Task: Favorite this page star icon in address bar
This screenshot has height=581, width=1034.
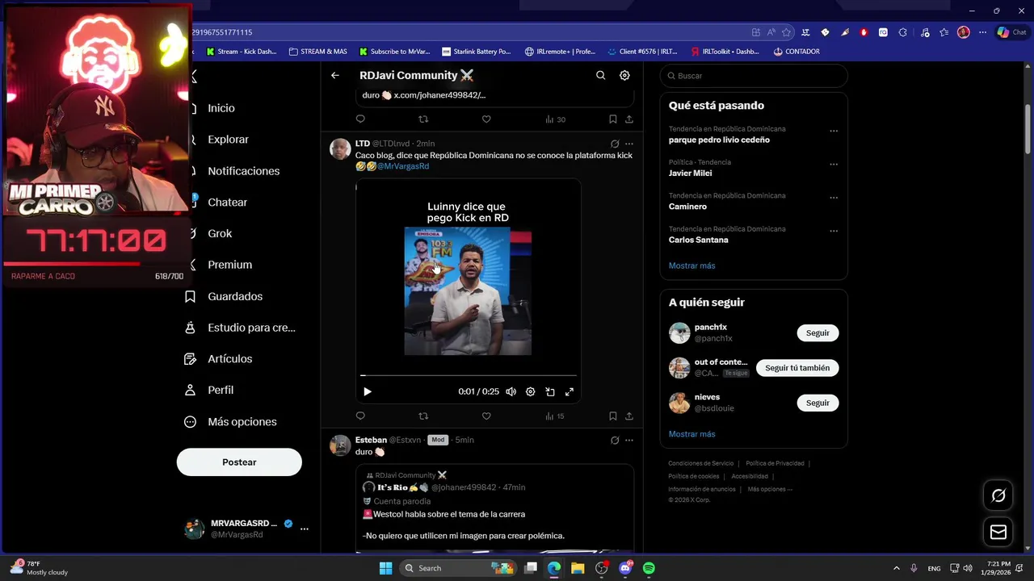Action: click(x=786, y=32)
